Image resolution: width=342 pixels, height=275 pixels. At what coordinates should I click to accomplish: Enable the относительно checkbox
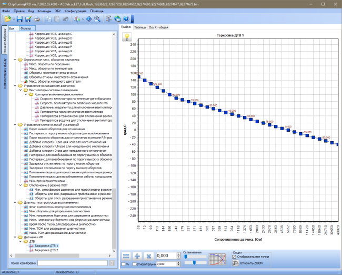click(x=134, y=264)
